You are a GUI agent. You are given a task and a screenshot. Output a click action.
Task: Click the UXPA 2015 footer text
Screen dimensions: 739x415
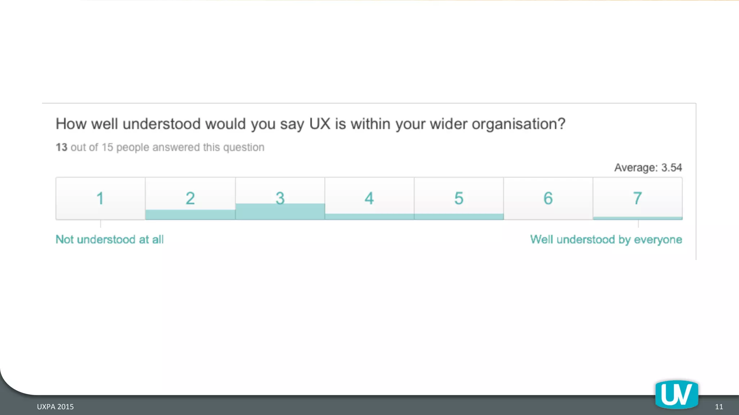click(x=55, y=407)
